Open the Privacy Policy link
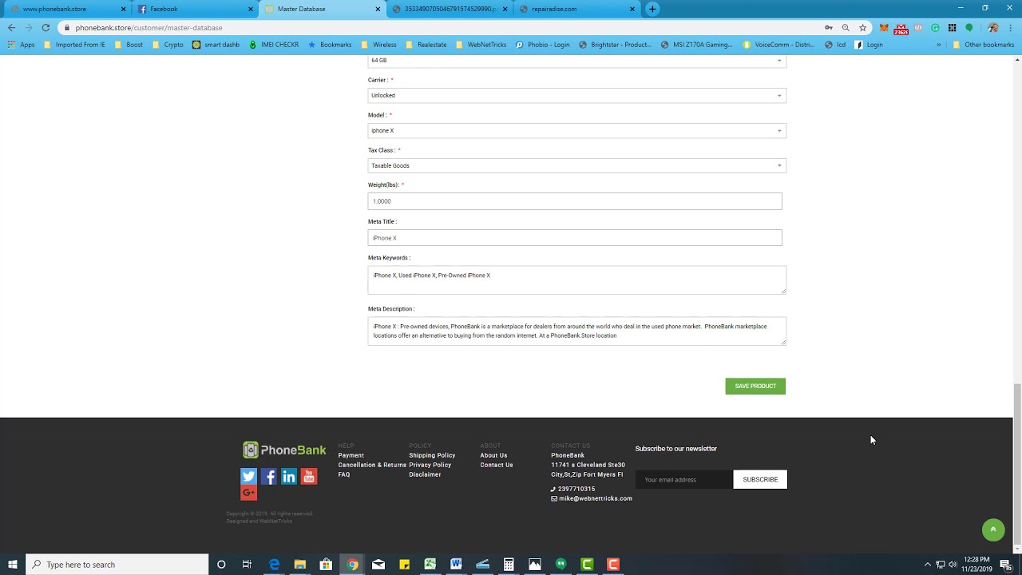The width and height of the screenshot is (1022, 575). coord(430,465)
